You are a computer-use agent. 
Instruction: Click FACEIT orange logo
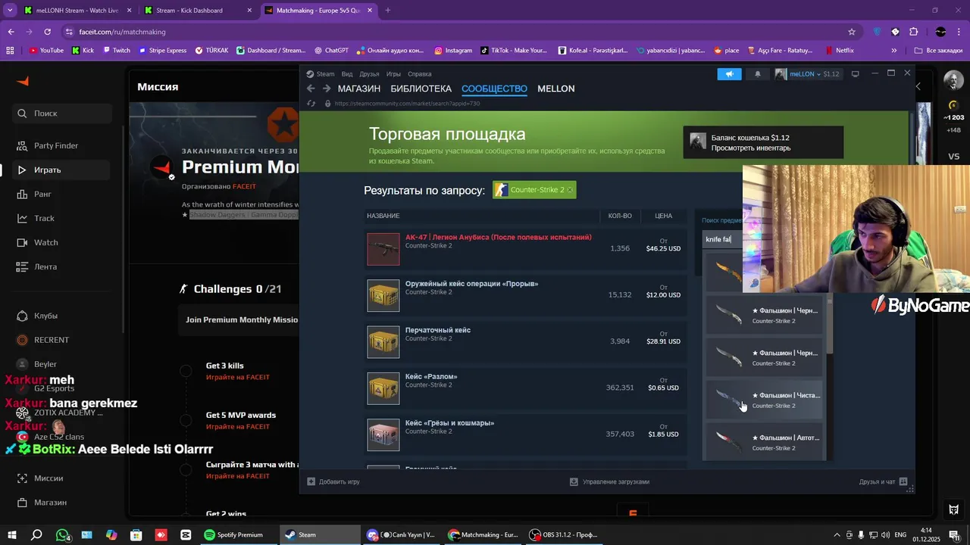tap(23, 82)
